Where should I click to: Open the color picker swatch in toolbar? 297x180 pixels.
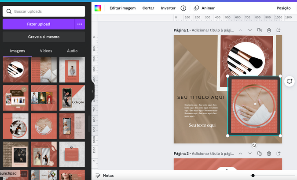(98, 8)
